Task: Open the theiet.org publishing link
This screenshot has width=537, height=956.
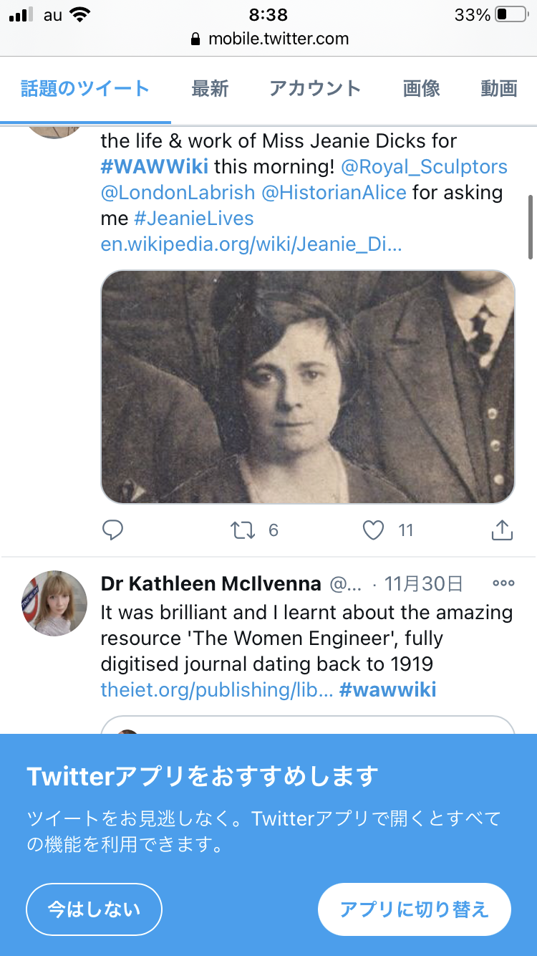Action: pos(216,690)
